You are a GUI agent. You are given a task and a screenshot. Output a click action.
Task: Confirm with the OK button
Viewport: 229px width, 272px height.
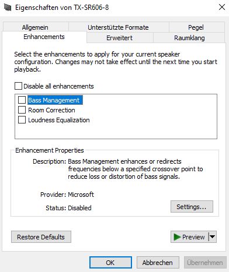pyautogui.click(x=110, y=263)
